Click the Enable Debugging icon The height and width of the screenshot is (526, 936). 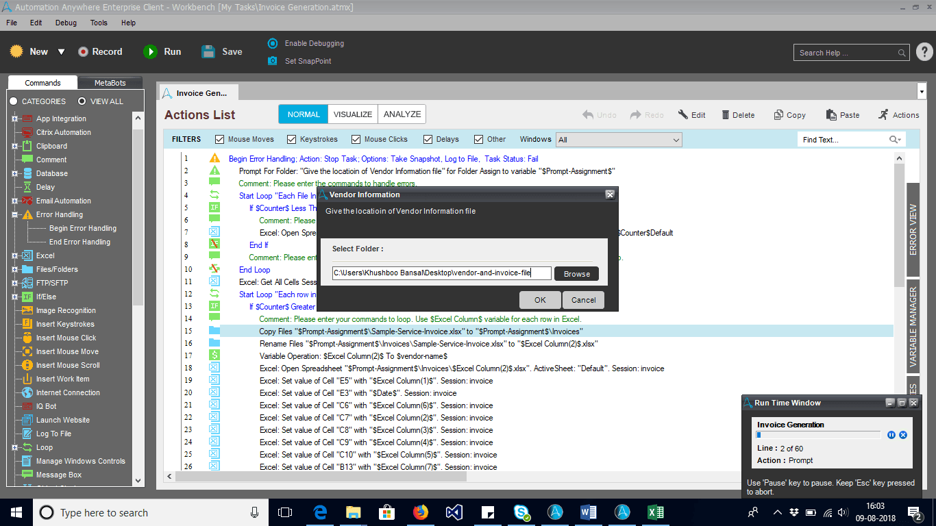[x=273, y=43]
